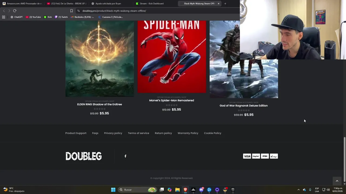Open the YouTube bookmark
Screen dimensions: 346x194
[34, 17]
